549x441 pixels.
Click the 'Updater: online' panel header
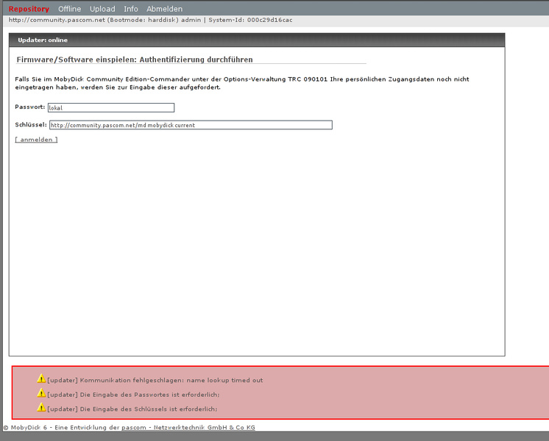[x=257, y=40]
